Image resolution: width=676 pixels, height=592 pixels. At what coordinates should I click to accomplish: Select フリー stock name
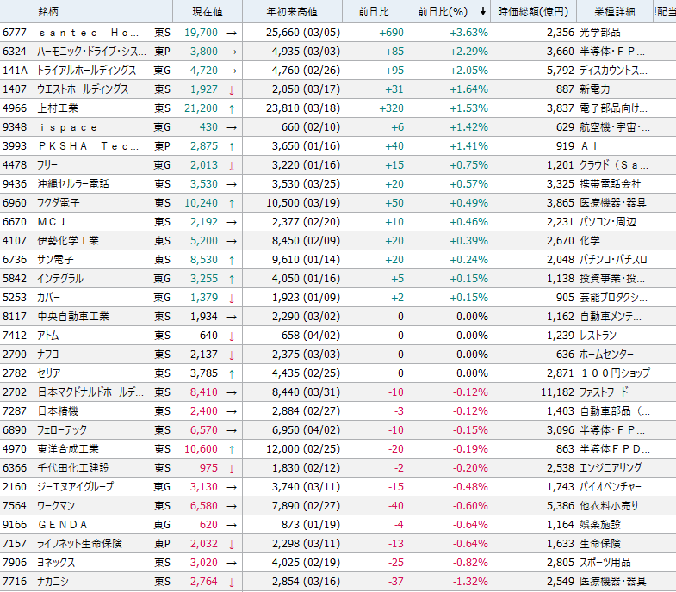(x=47, y=165)
